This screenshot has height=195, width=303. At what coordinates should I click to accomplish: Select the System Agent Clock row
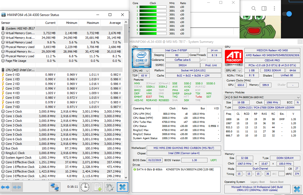(61, 158)
